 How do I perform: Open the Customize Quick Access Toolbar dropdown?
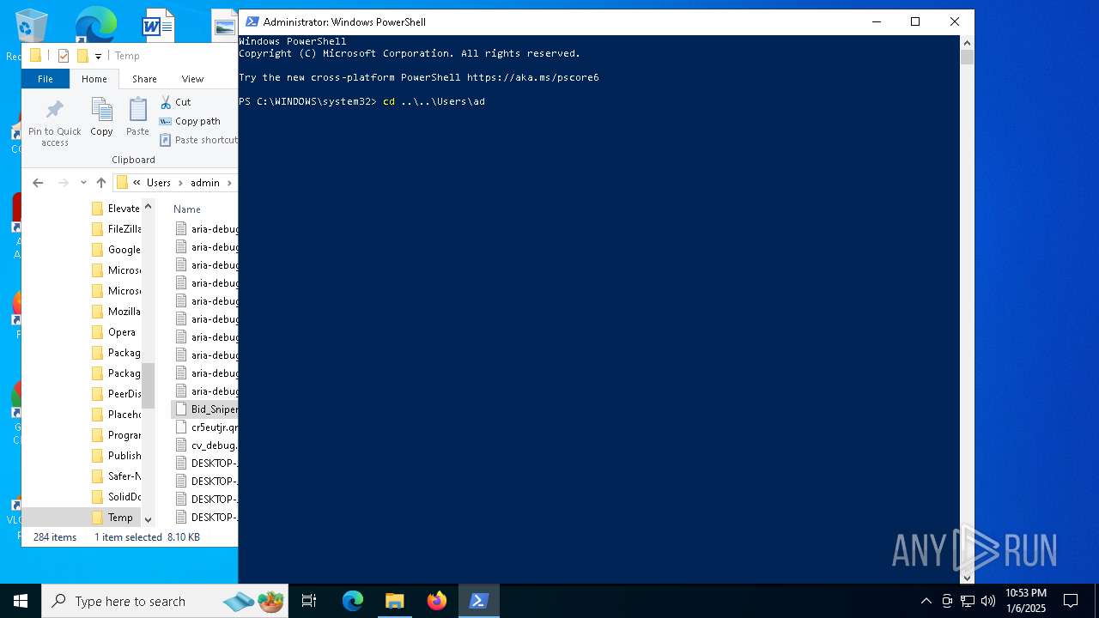pyautogui.click(x=98, y=57)
